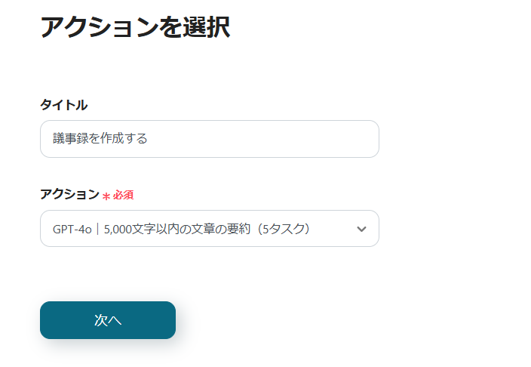Click the アクション field label

(69, 194)
